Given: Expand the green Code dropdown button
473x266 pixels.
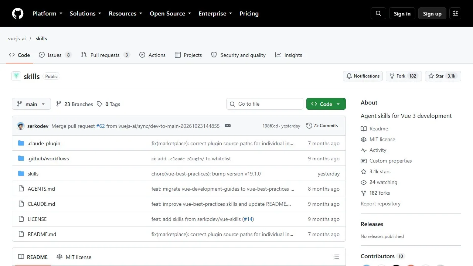Looking at the screenshot, I should (326, 104).
